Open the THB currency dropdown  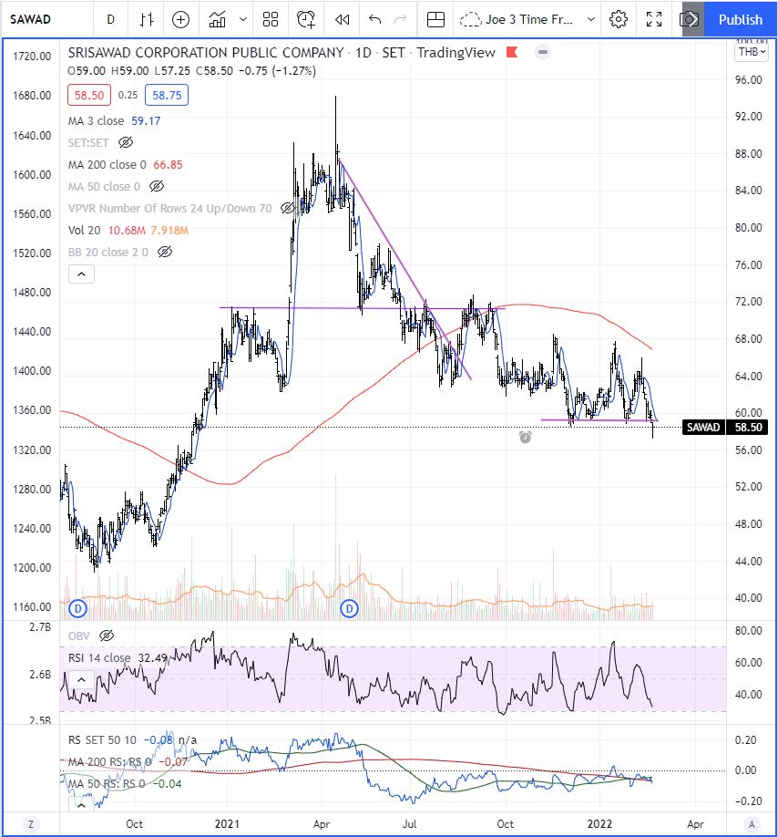[752, 52]
